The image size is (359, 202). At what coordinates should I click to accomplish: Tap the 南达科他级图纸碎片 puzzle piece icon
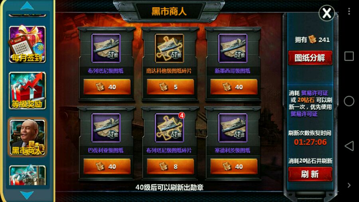pyautogui.click(x=169, y=48)
